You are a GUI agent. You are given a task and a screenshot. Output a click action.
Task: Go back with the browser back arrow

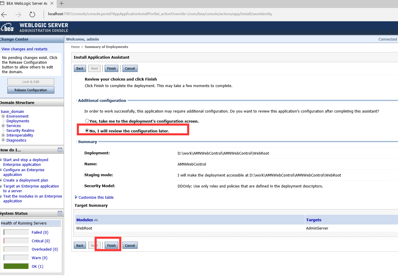tap(4, 14)
